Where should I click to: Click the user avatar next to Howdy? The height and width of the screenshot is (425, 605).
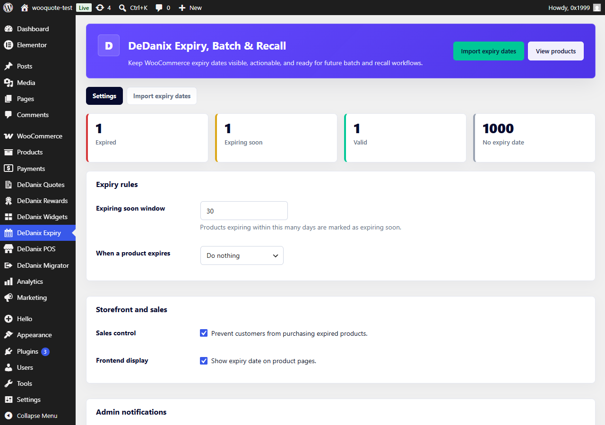pos(597,8)
